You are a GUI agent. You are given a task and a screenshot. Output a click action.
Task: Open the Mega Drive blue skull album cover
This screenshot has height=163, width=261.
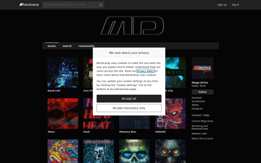coord(99,151)
